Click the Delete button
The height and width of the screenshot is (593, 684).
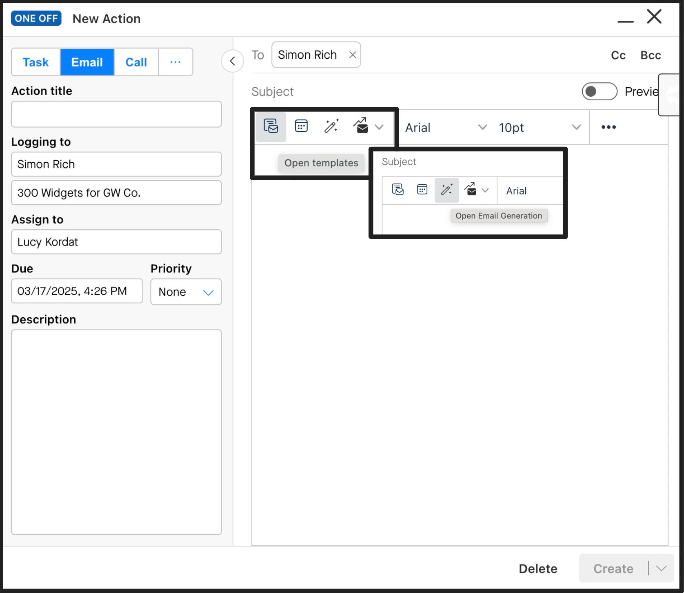click(538, 569)
